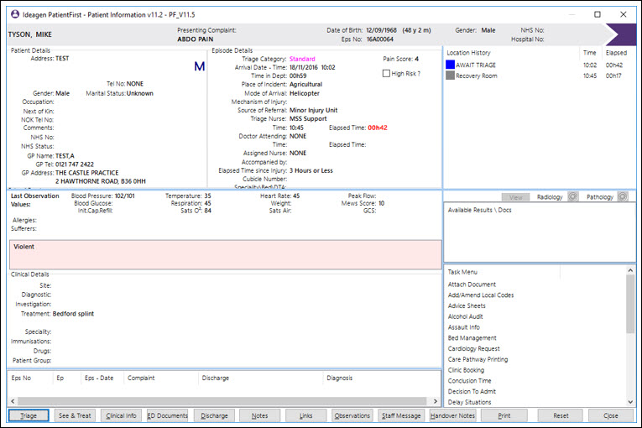This screenshot has width=642, height=428.
Task: Click the Task Menu scroll up arrow
Action: [630, 270]
